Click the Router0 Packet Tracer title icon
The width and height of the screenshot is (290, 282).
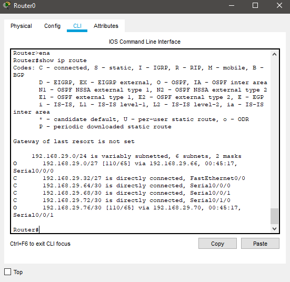tap(7, 5)
